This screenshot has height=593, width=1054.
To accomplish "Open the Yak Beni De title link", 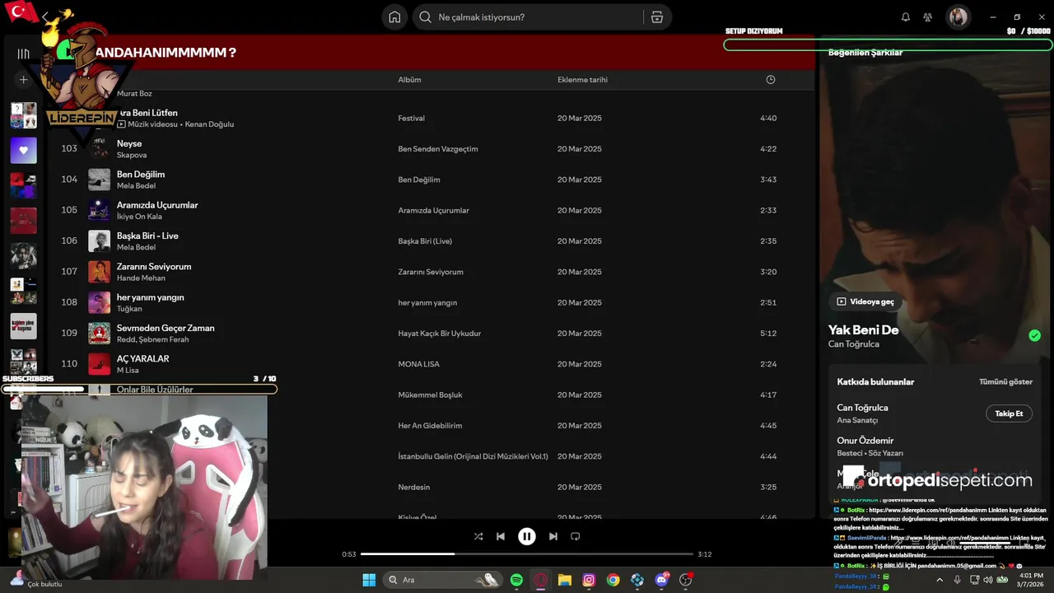I will pos(863,329).
